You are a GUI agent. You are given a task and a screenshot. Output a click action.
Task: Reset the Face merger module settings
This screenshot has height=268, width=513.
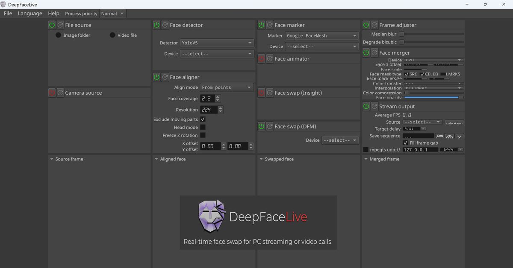(x=374, y=53)
